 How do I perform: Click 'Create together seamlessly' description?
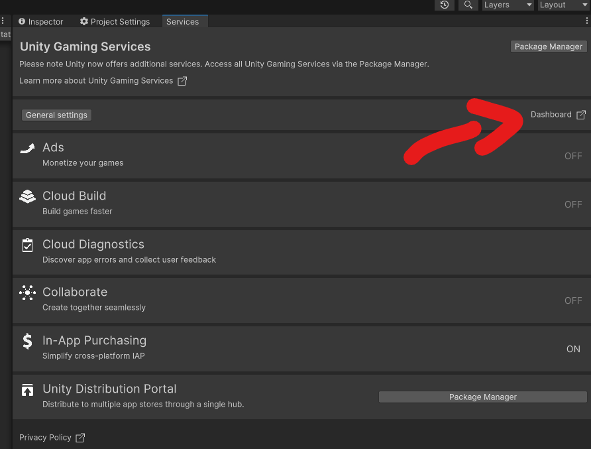(x=94, y=308)
